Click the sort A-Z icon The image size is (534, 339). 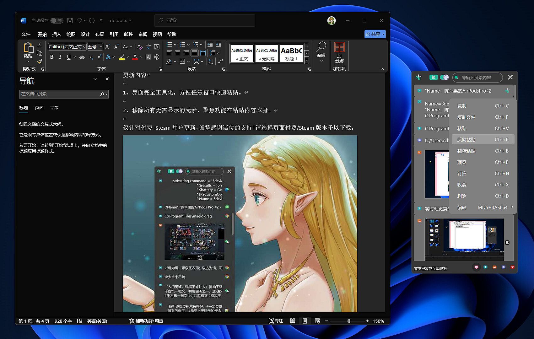211,62
